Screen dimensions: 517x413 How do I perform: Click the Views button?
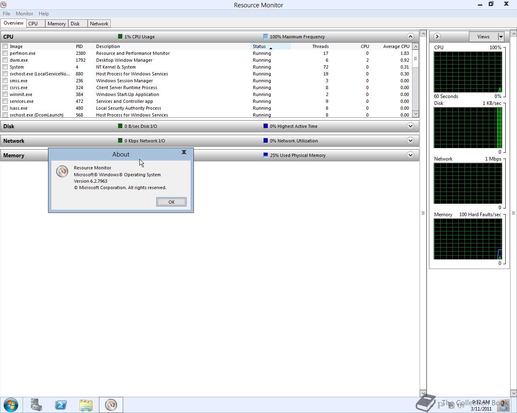483,36
